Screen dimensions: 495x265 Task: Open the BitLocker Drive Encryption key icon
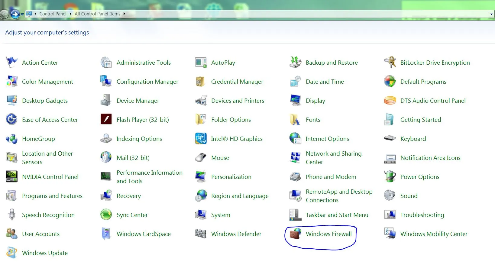pos(390,62)
